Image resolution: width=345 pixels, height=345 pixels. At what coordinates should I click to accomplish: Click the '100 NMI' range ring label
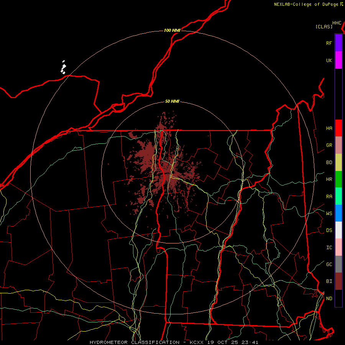point(172,30)
